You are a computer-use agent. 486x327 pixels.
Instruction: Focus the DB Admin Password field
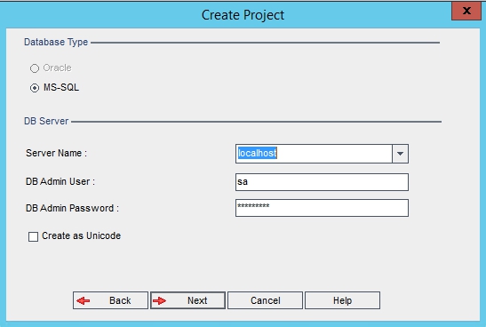pyautogui.click(x=322, y=208)
